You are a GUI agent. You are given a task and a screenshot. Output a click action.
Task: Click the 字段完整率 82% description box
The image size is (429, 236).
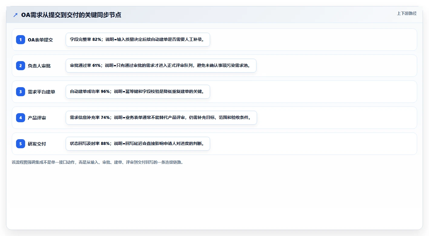tap(138, 40)
